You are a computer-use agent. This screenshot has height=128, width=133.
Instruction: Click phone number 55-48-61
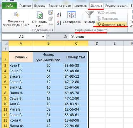pos(76,115)
